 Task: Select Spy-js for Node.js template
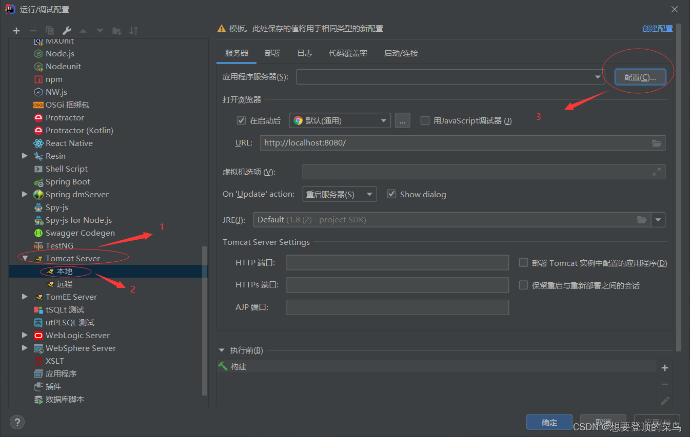pyautogui.click(x=78, y=220)
